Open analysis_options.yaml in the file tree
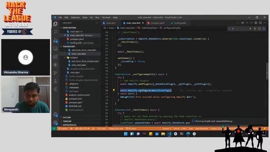 (x=79, y=95)
